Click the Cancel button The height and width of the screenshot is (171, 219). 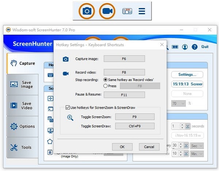149,147
